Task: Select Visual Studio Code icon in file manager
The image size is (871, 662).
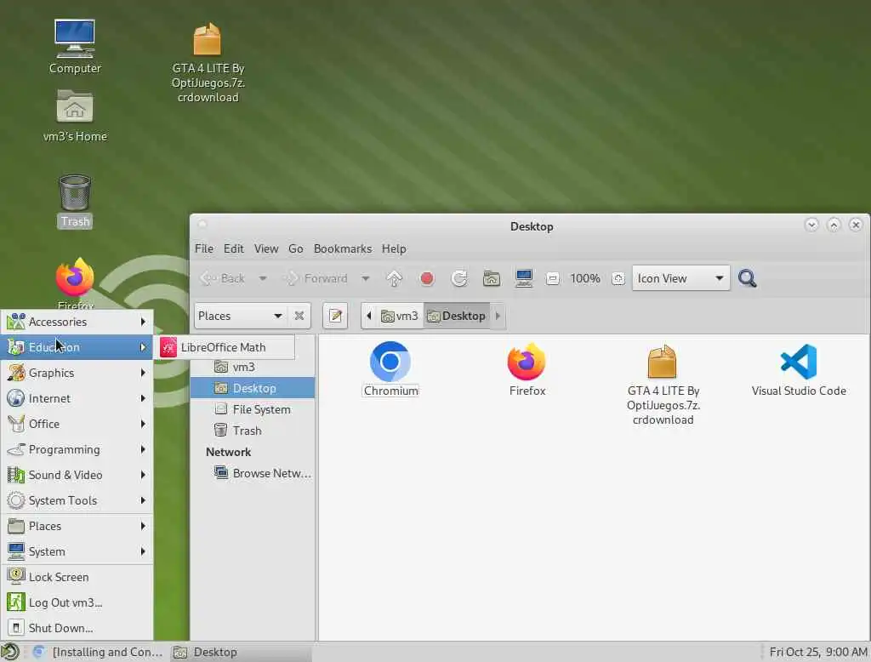Action: tap(798, 369)
